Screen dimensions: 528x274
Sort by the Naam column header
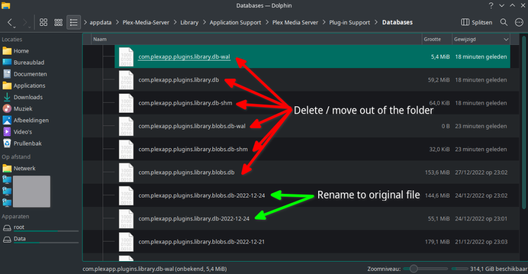(x=100, y=39)
